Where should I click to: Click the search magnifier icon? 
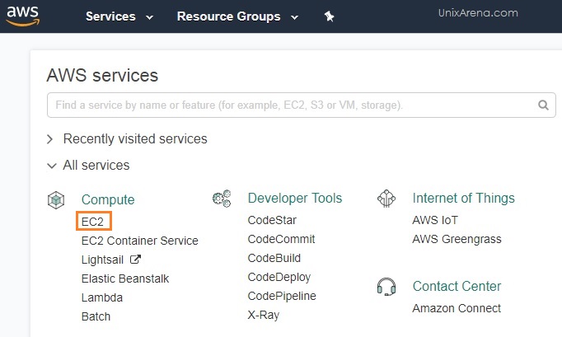point(543,105)
